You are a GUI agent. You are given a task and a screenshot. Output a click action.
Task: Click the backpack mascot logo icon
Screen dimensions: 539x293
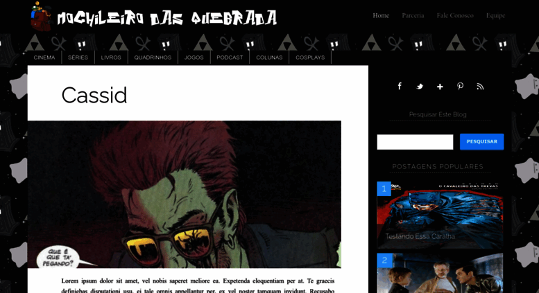[x=40, y=17]
